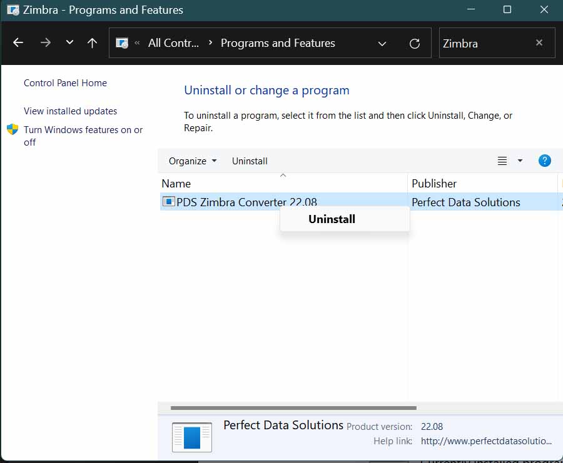Click the product version value 22.08
The image size is (563, 463).
(432, 426)
